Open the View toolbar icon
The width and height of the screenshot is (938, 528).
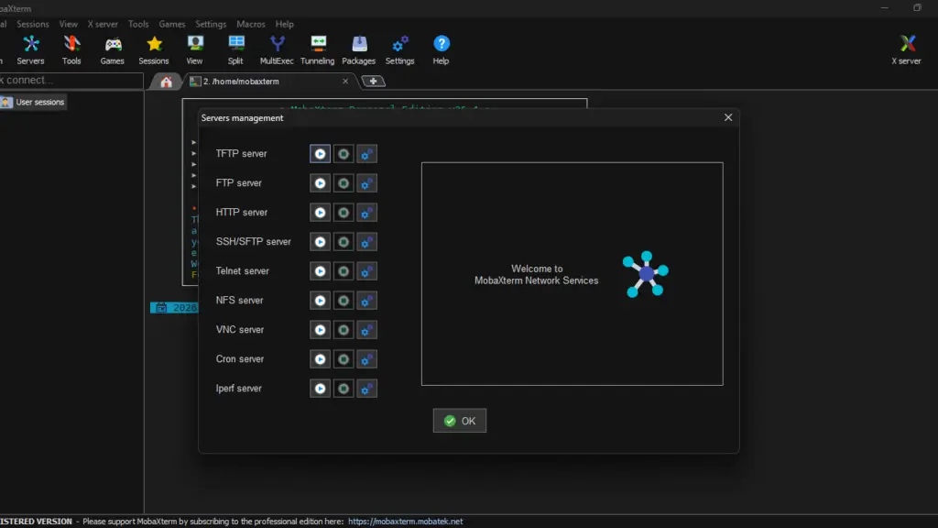(x=194, y=49)
